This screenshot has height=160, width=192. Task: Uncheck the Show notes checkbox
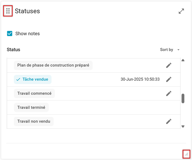[10, 34]
